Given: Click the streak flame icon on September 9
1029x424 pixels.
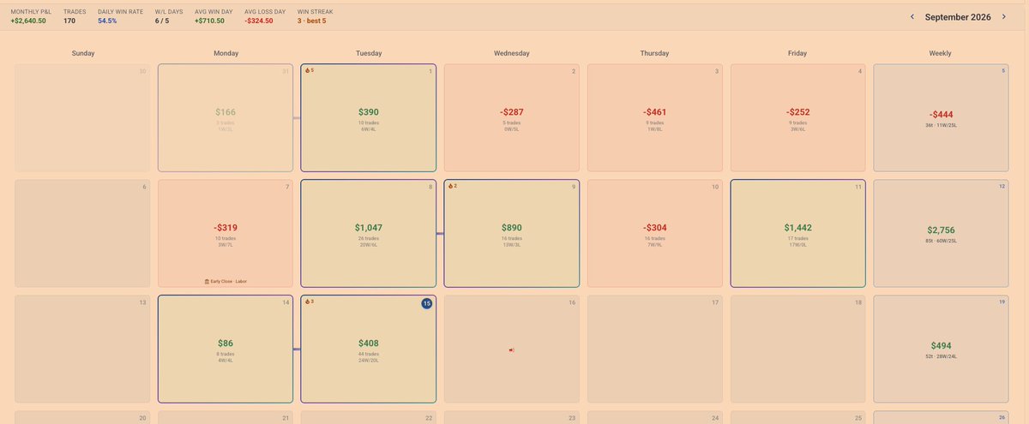Looking at the screenshot, I should point(450,186).
